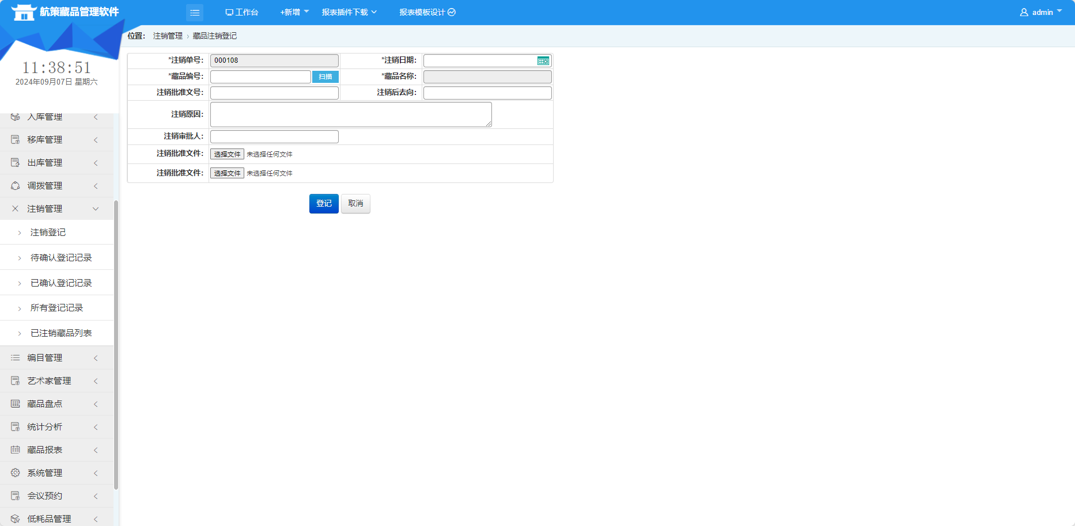1075x526 pixels.
Task: Click the 编目管理 list icon
Action: pyautogui.click(x=16, y=358)
